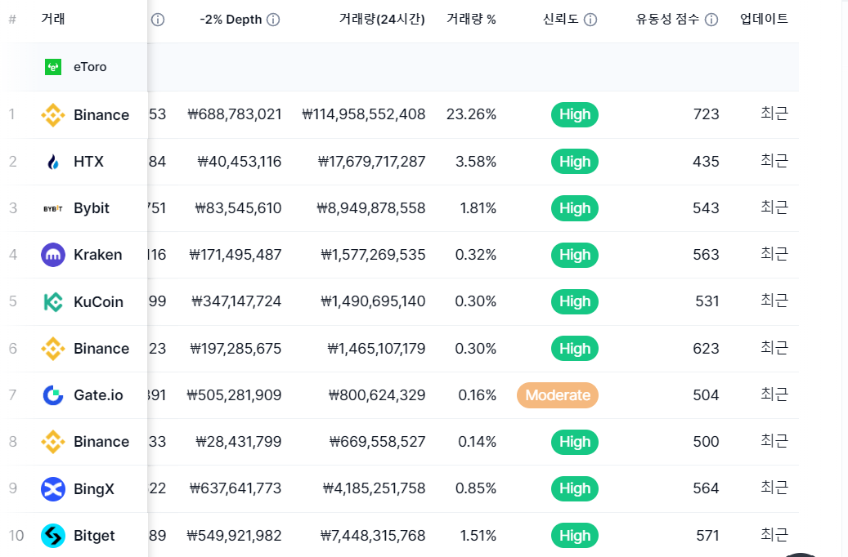Screen dimensions: 848x557
Task: Select the volume value ₩1,465,107,179
Action: coord(376,349)
